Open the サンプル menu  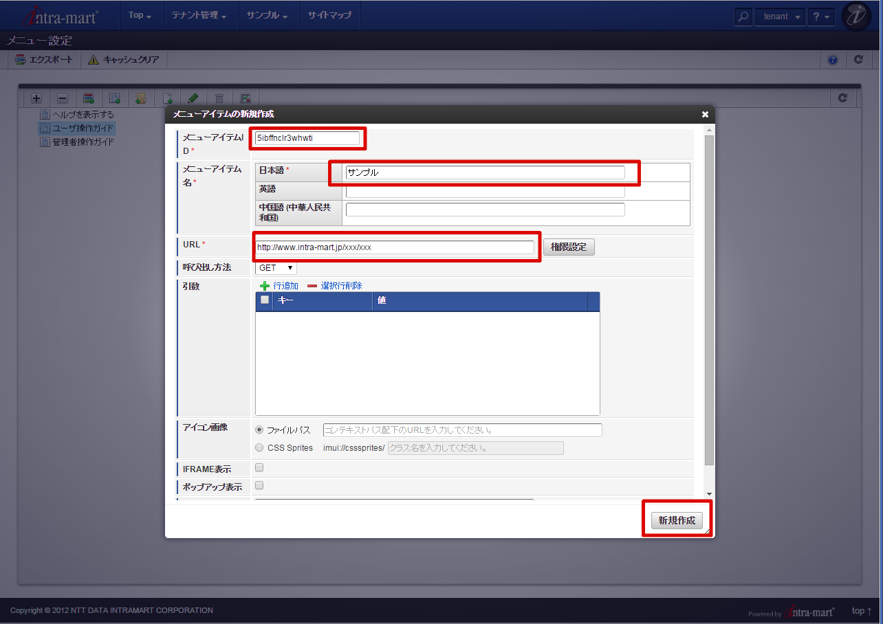[x=268, y=16]
